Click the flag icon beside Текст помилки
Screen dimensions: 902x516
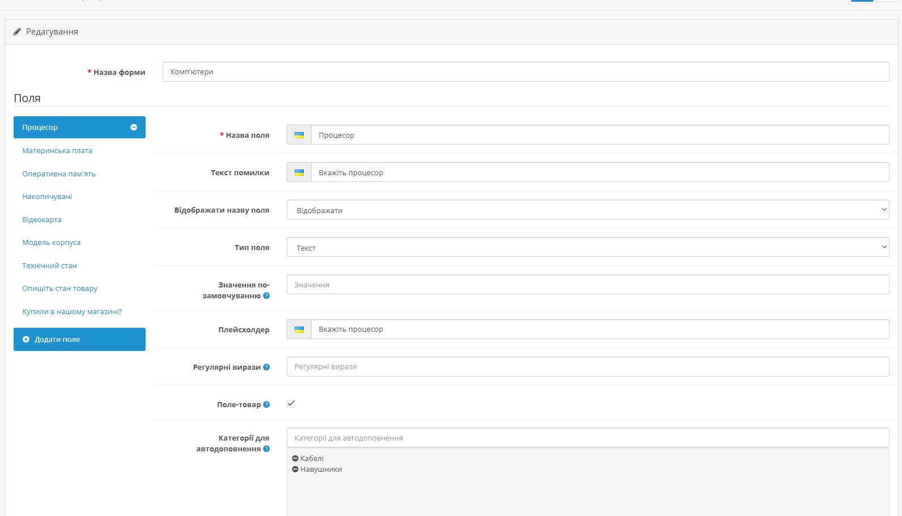pos(299,172)
